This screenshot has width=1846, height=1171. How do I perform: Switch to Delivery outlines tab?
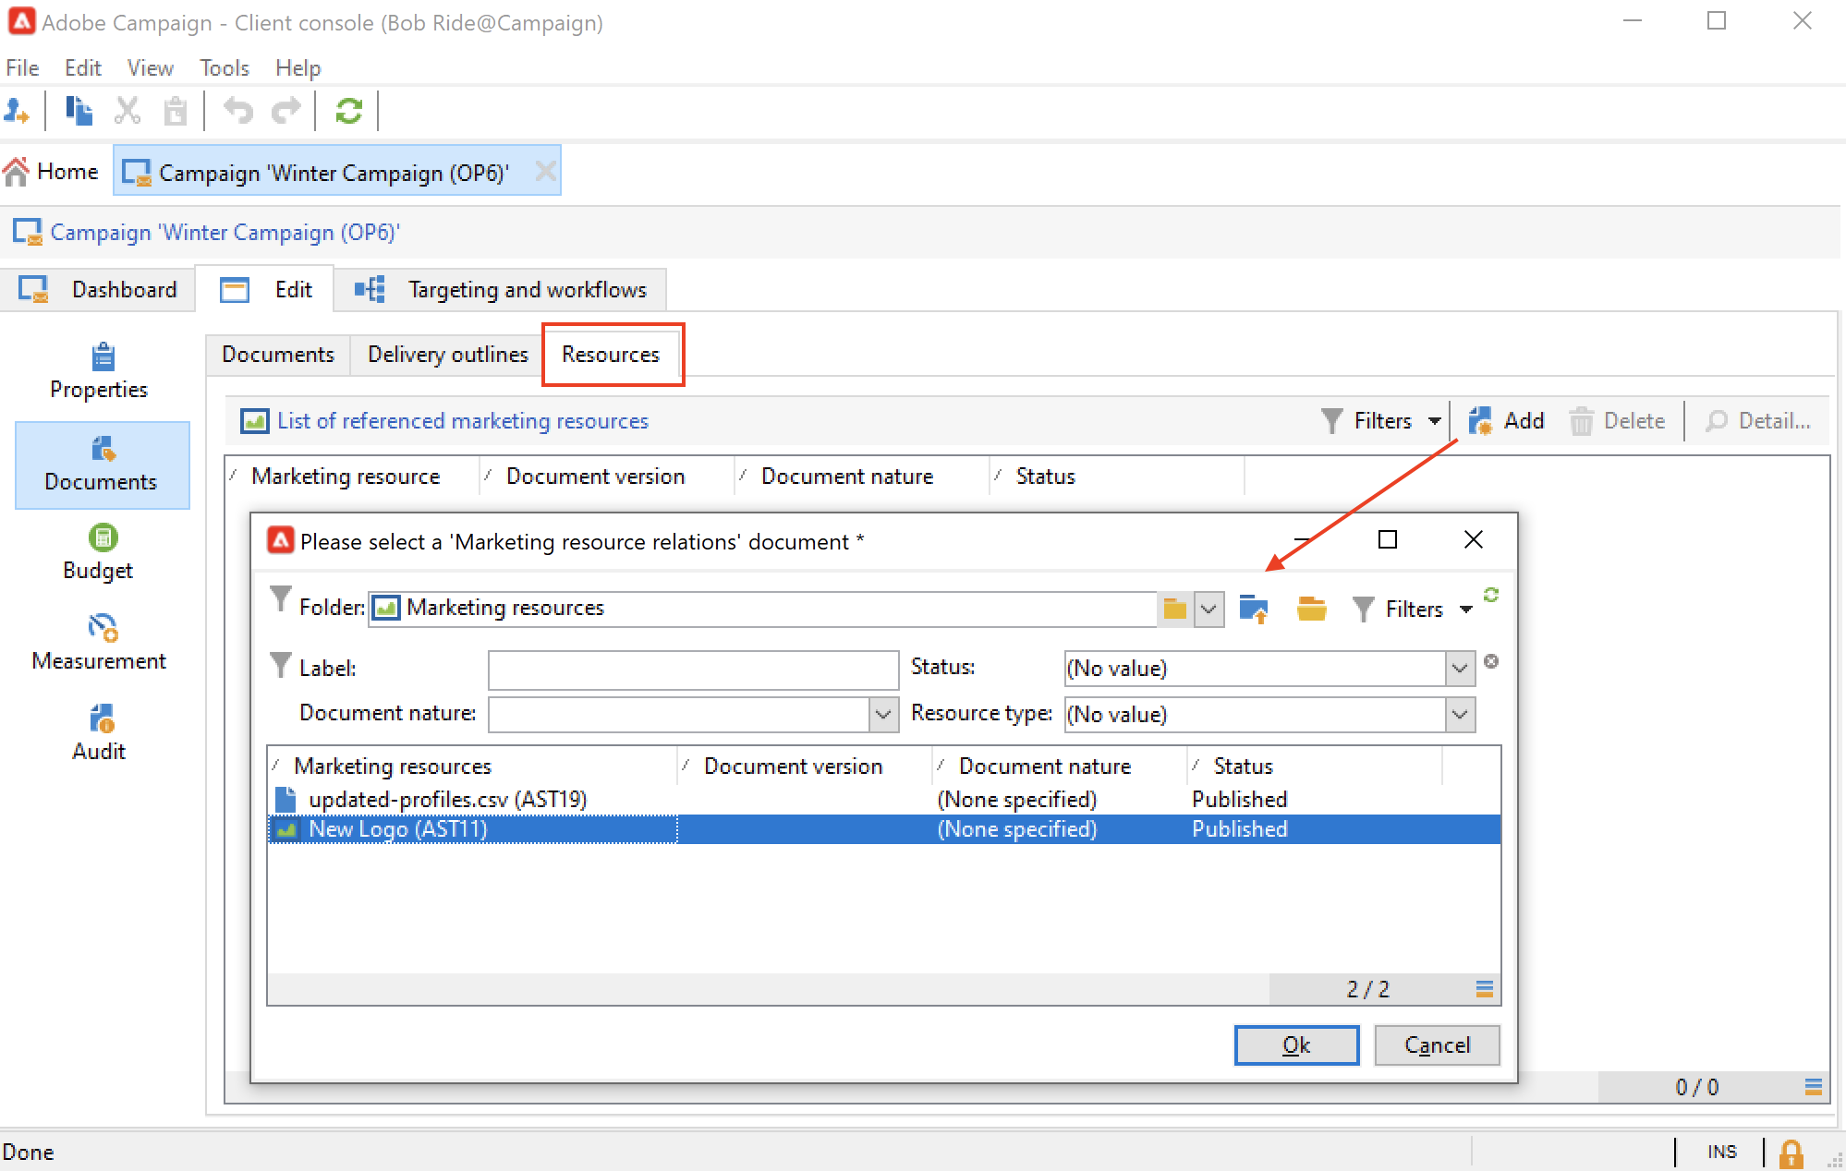447,355
